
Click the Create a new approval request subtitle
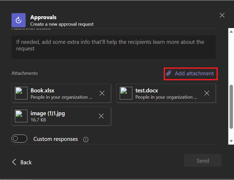[62, 24]
